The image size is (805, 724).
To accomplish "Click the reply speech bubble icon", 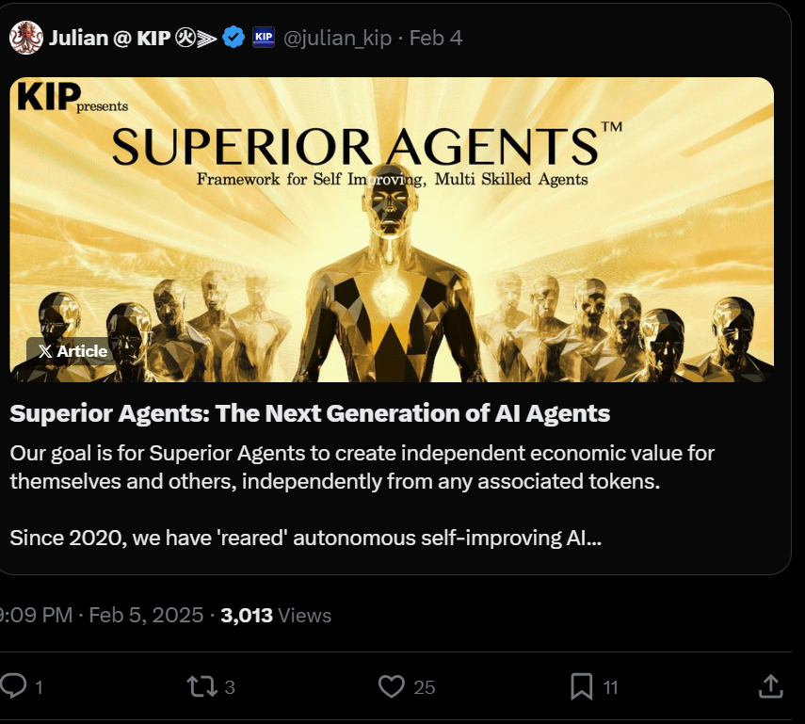I will 14,686.
